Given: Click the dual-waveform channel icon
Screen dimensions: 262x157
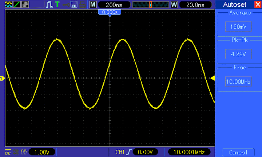Looking at the screenshot, I should pyautogui.click(x=8, y=4).
